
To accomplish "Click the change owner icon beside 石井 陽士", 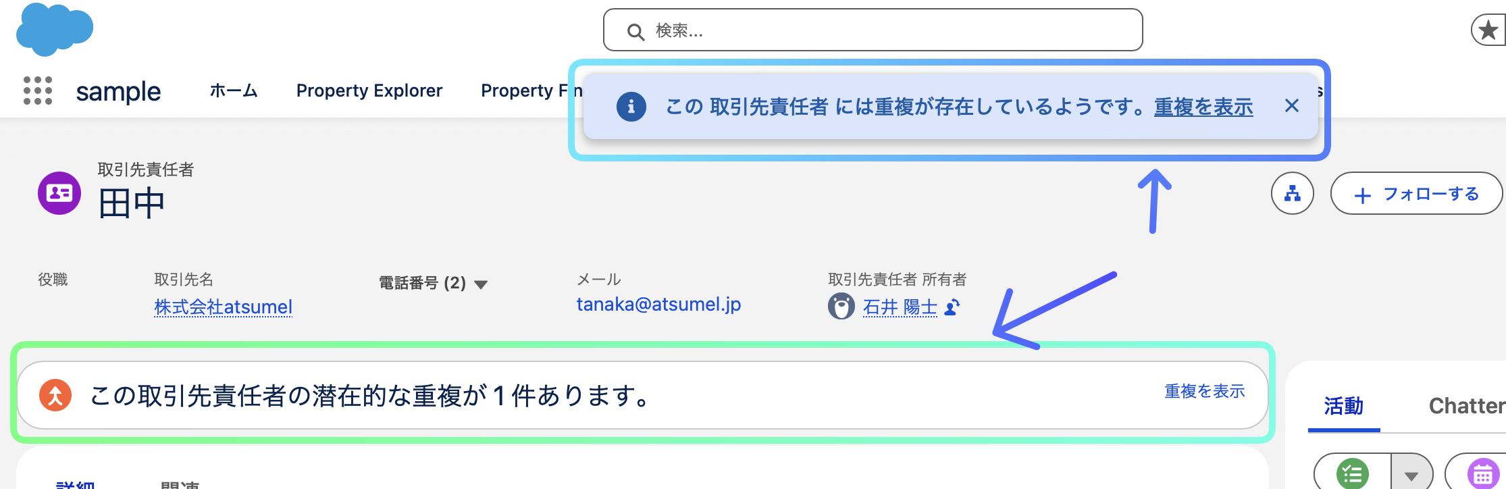I will coord(951,308).
